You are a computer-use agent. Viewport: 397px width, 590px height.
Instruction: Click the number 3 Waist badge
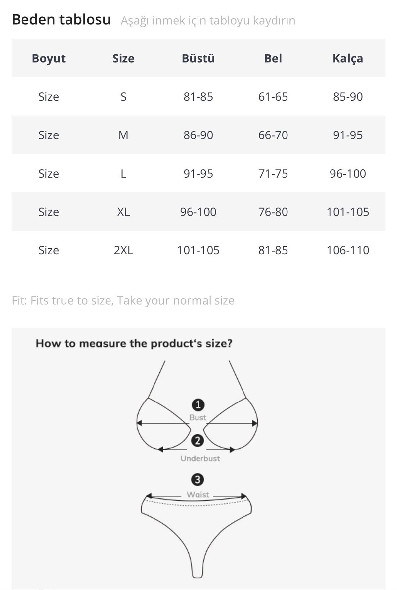(x=198, y=479)
